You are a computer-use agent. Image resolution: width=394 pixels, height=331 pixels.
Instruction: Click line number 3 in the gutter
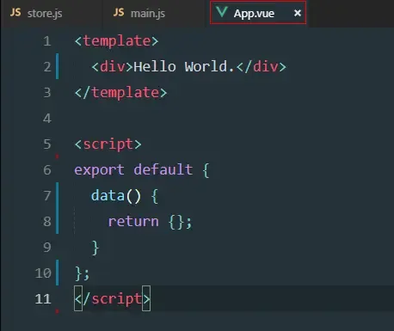(x=47, y=93)
